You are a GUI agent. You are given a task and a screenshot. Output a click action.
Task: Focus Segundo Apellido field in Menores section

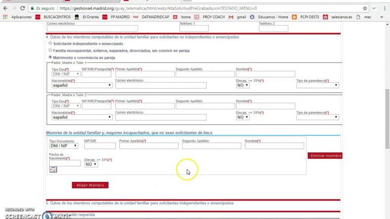(211, 146)
